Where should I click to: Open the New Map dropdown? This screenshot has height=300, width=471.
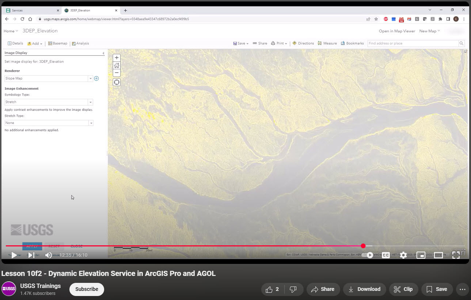(x=430, y=31)
